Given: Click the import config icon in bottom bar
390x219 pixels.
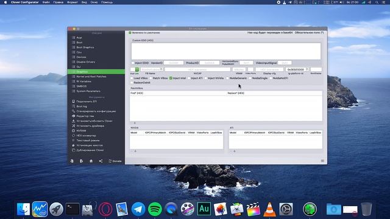Looking at the screenshot, I should (72, 161).
